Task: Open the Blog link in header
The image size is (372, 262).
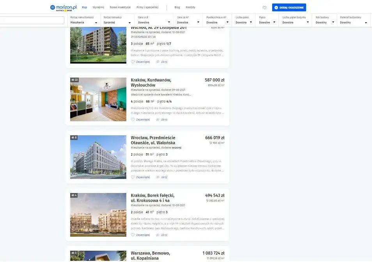Action: (x=177, y=7)
